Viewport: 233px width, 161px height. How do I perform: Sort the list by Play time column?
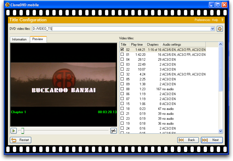pos(137,45)
